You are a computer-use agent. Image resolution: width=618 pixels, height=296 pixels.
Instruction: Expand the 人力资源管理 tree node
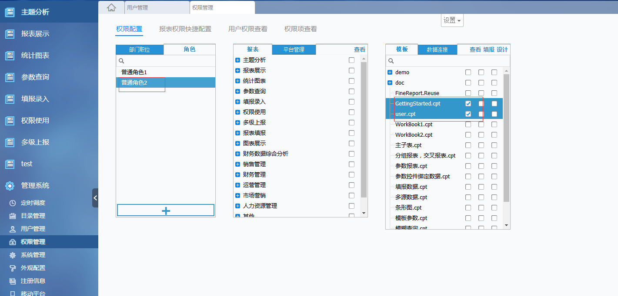point(237,206)
